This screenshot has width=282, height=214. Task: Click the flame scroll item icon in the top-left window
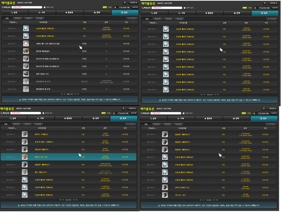(x=26, y=44)
